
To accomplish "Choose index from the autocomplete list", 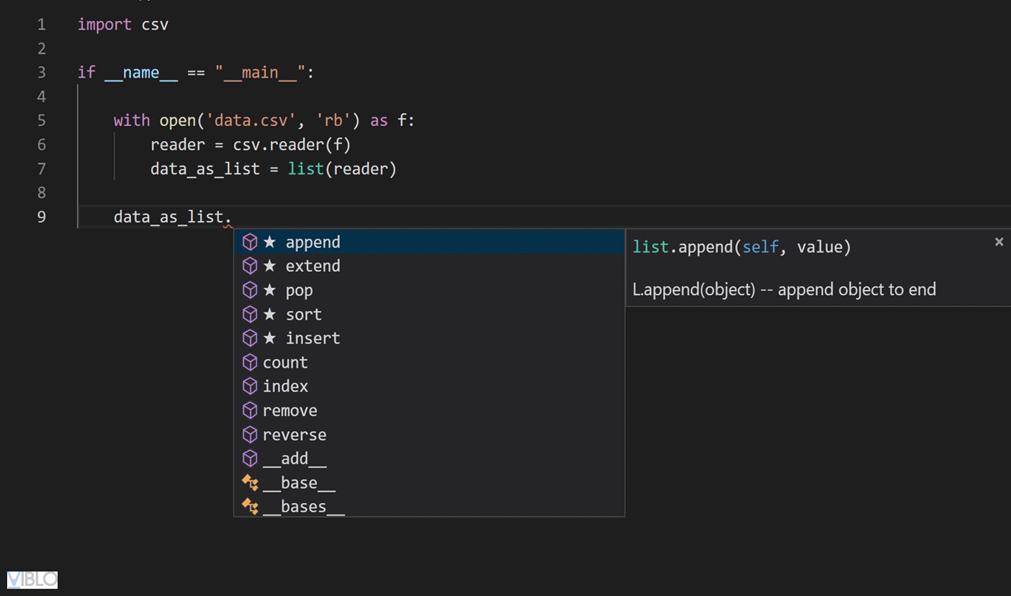I will [x=285, y=387].
